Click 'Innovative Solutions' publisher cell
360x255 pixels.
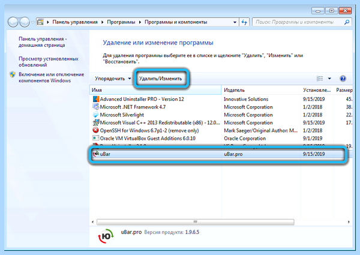tap(246, 99)
